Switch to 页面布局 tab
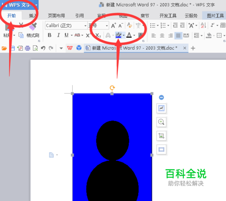This screenshot has width=226, height=201. pyautogui.click(x=56, y=16)
